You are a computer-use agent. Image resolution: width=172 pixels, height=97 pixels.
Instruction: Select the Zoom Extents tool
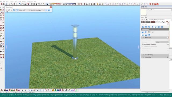click(x=1, y=46)
